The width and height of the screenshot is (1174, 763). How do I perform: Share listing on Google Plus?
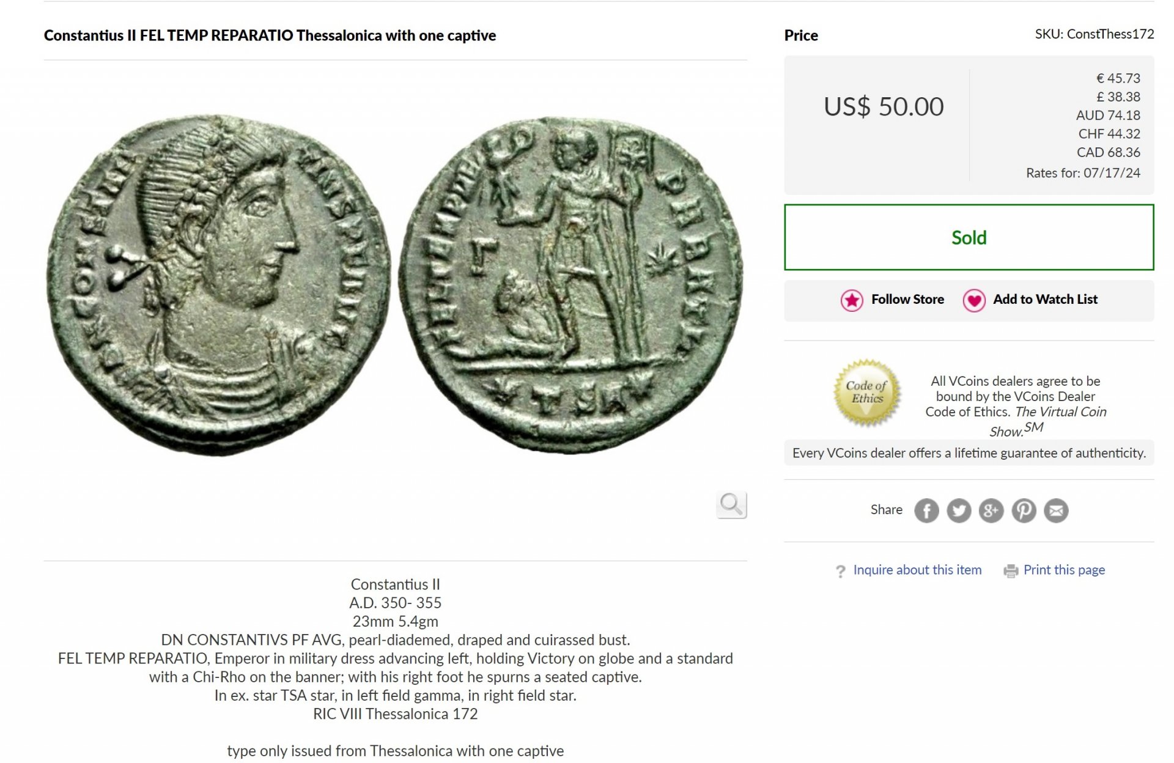point(991,511)
